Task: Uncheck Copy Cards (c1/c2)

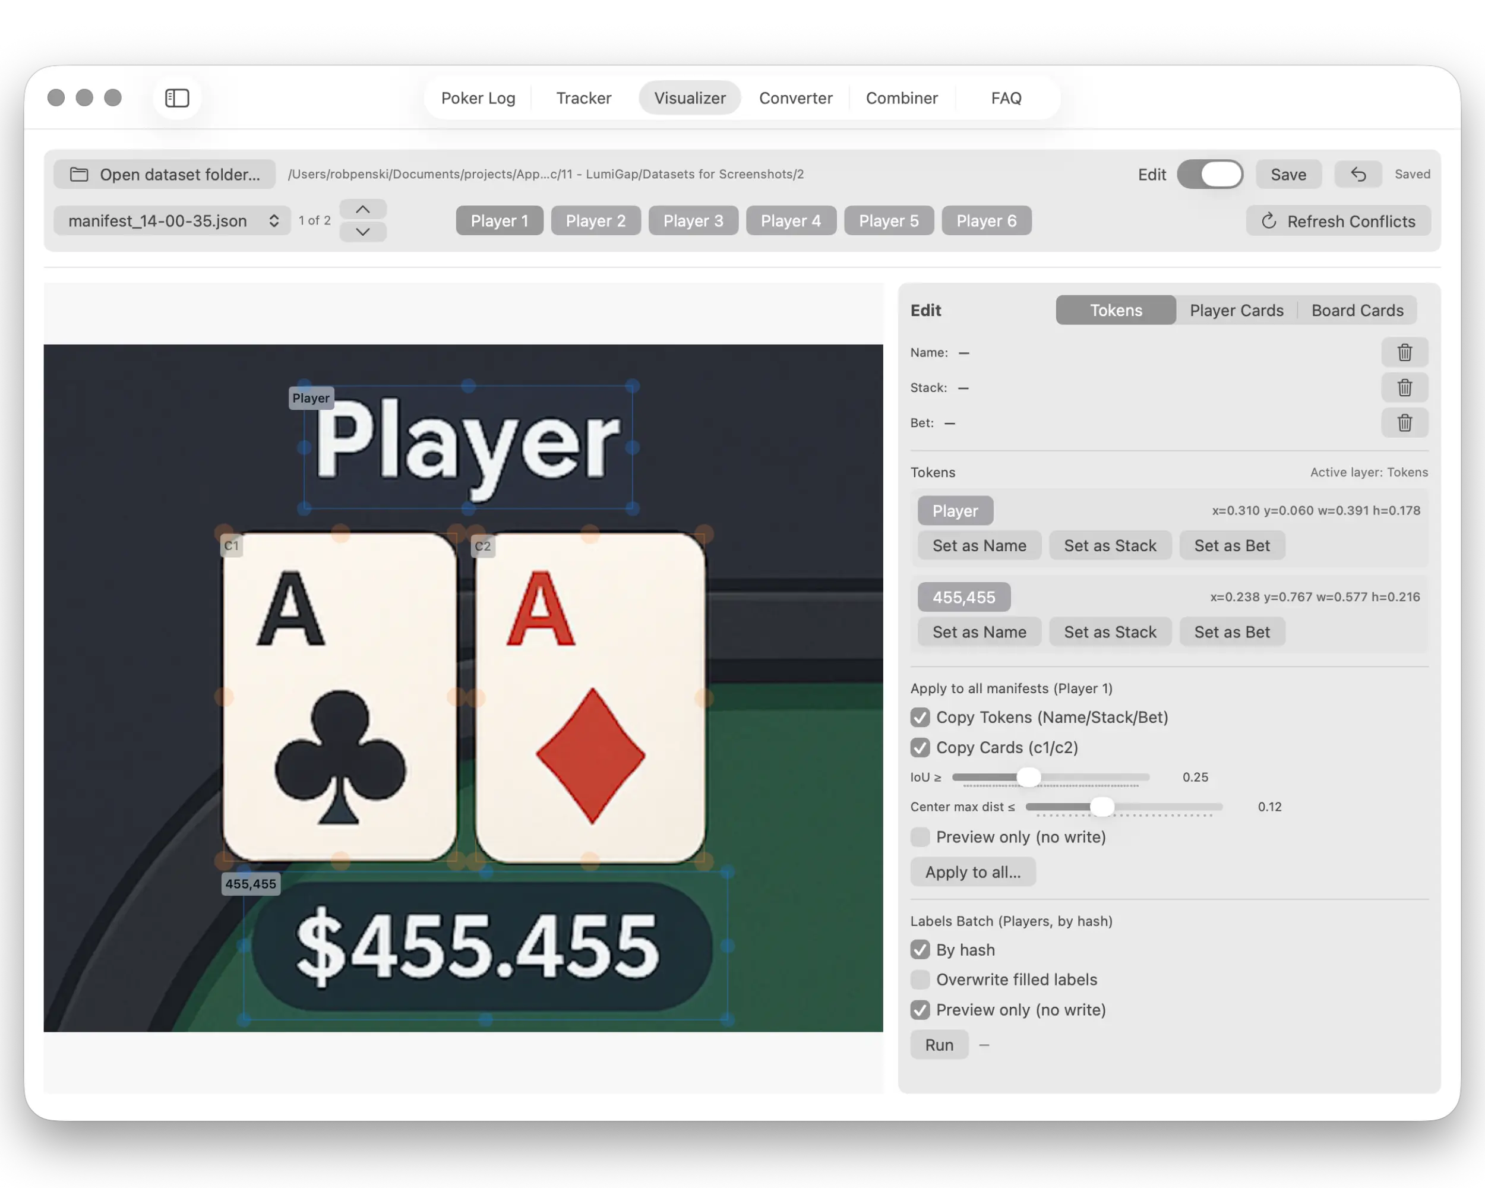Action: pos(920,747)
